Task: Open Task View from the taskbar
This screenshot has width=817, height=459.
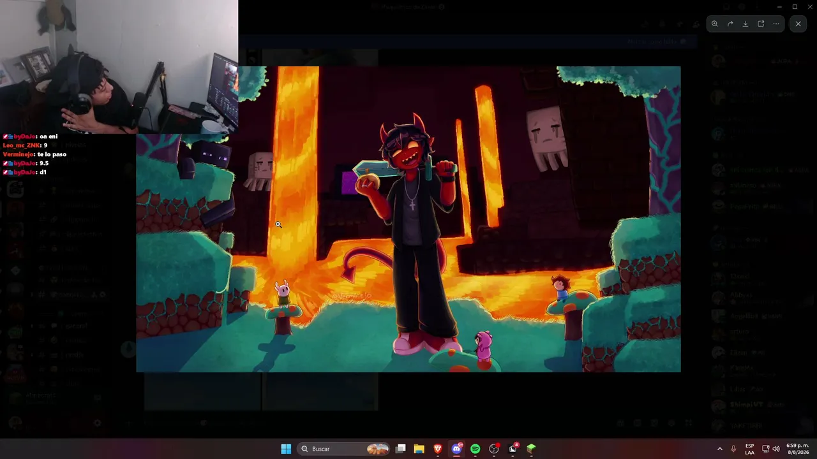Action: pyautogui.click(x=401, y=449)
